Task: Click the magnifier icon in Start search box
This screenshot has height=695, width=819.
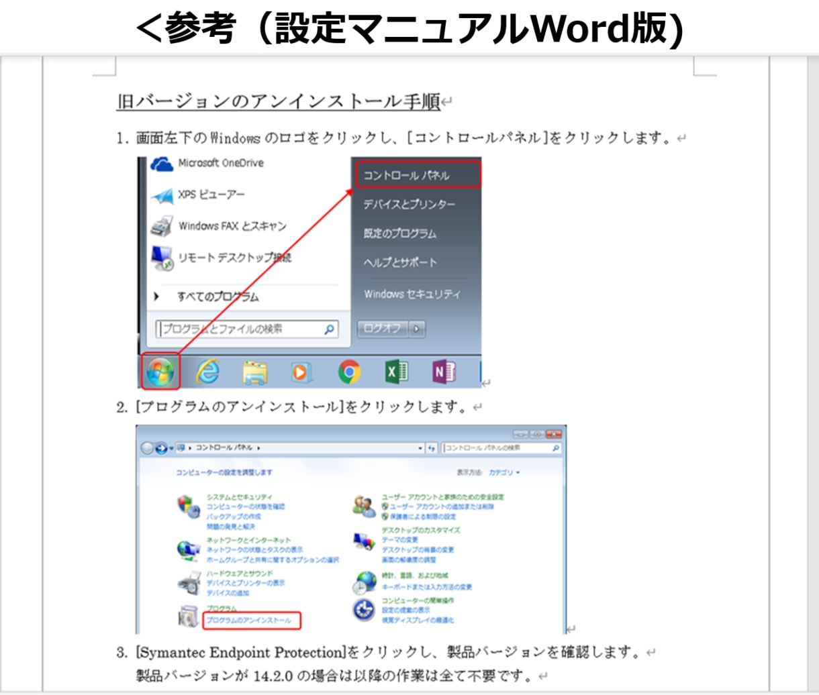Action: (x=329, y=329)
